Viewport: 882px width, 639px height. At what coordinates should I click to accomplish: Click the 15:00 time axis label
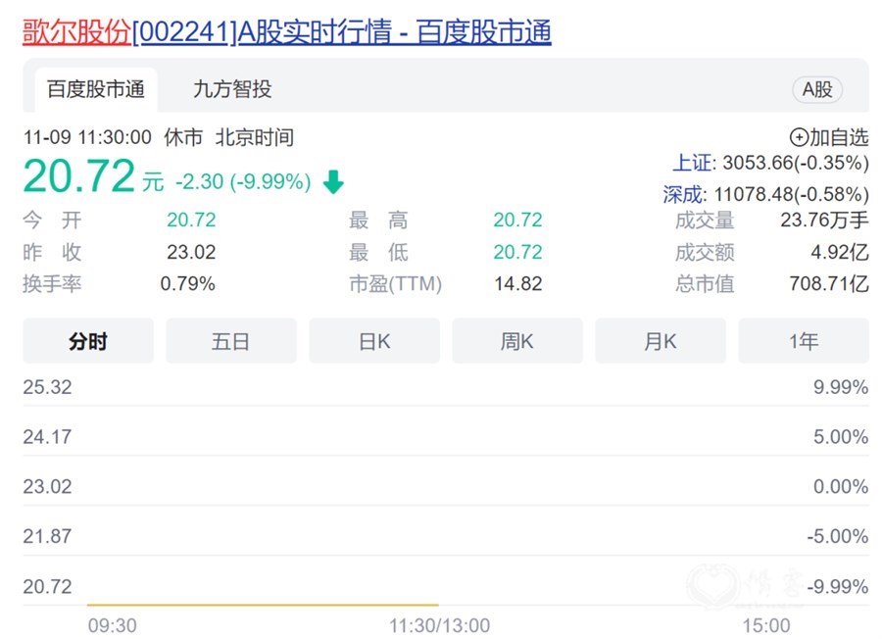766,625
